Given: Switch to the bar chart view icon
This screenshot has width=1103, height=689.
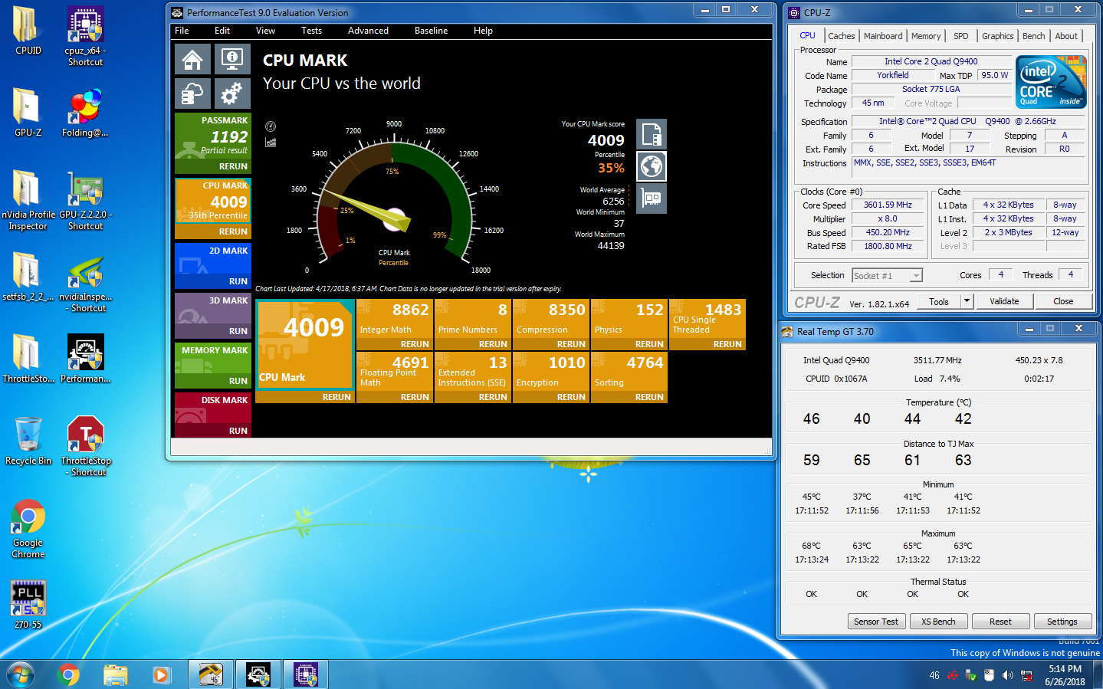Looking at the screenshot, I should pos(271,143).
